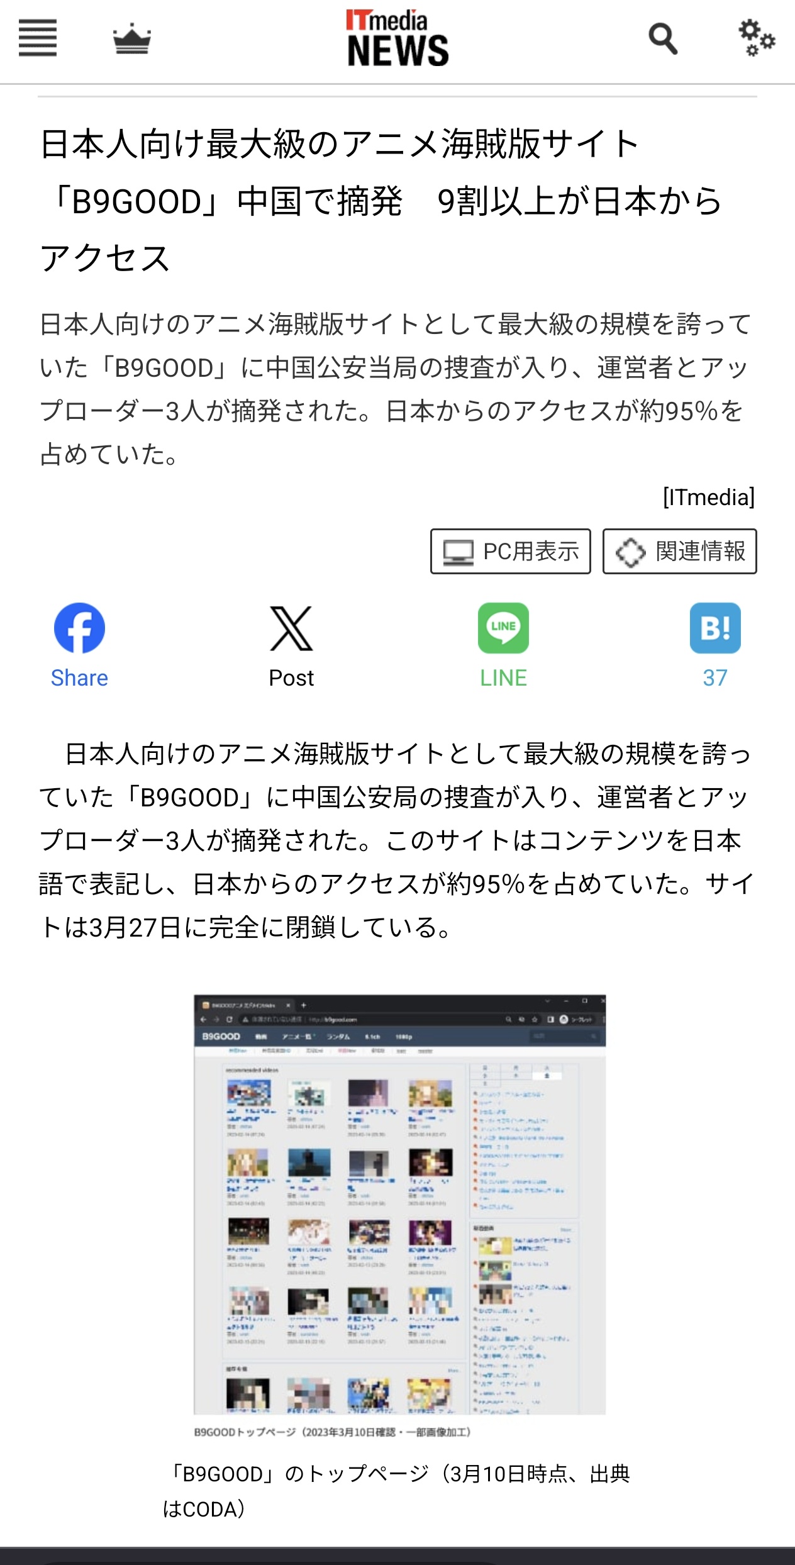This screenshot has height=1565, width=795.
Task: Switch to PC用表示 view
Action: [511, 551]
